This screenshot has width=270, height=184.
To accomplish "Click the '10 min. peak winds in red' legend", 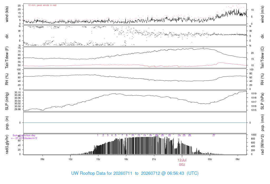I will coord(42,5).
